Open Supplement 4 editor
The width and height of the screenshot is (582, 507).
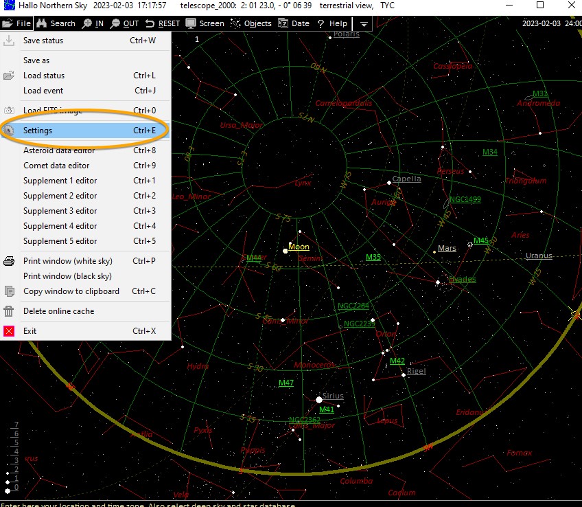[85, 226]
